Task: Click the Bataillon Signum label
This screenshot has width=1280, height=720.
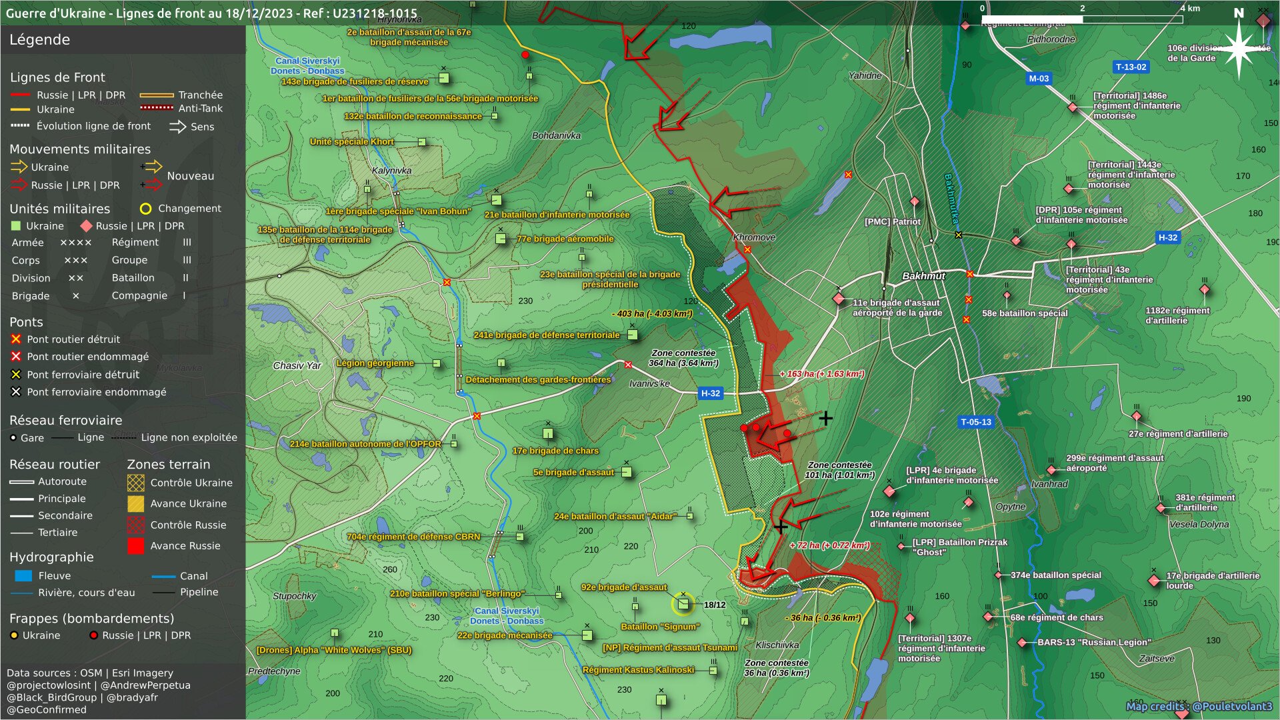Action: (660, 627)
